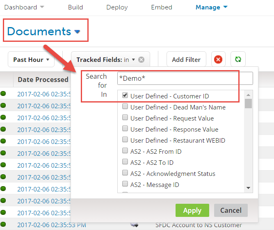Viewport: 274px width, 230px height.
Task: Open the Manage menu
Action: 211,7
